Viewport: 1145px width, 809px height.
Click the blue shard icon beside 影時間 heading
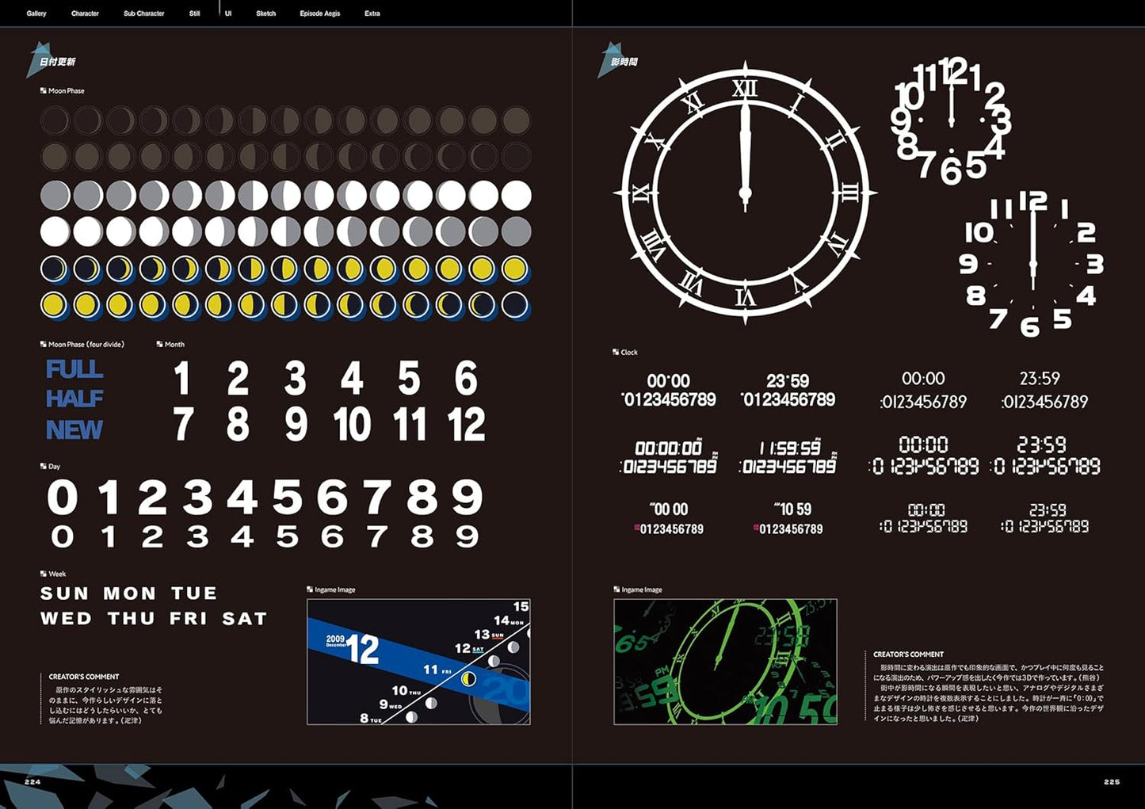(x=609, y=61)
